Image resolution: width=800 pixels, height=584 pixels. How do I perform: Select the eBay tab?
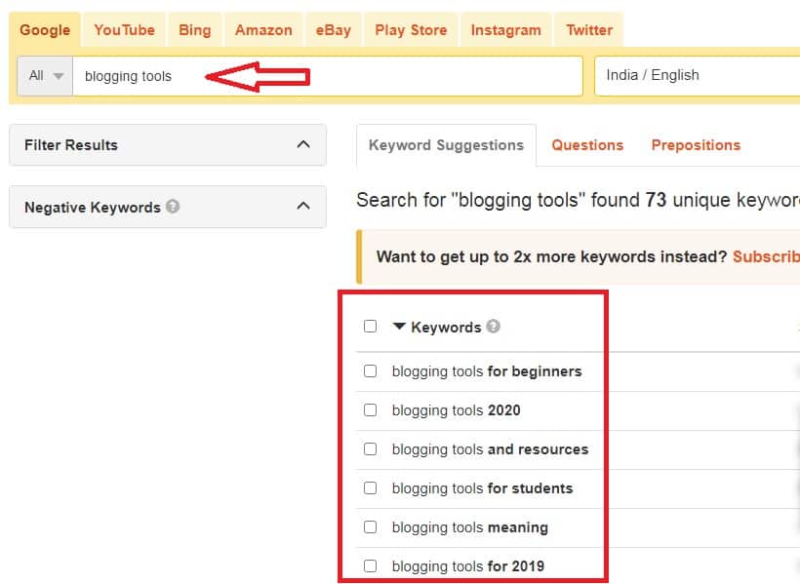tap(333, 30)
